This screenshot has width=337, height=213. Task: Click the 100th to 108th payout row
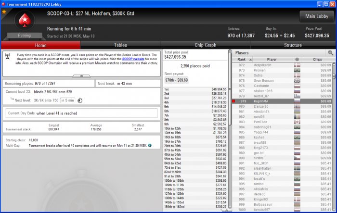pos(195,181)
